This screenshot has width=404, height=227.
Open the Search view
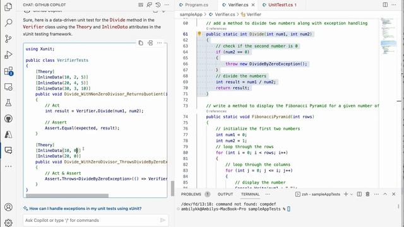(8, 23)
